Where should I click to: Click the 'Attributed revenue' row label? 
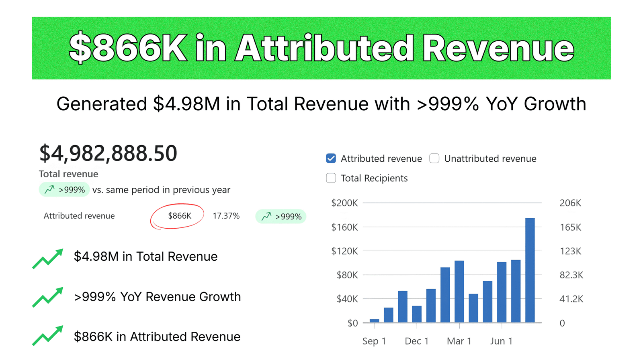pyautogui.click(x=79, y=216)
